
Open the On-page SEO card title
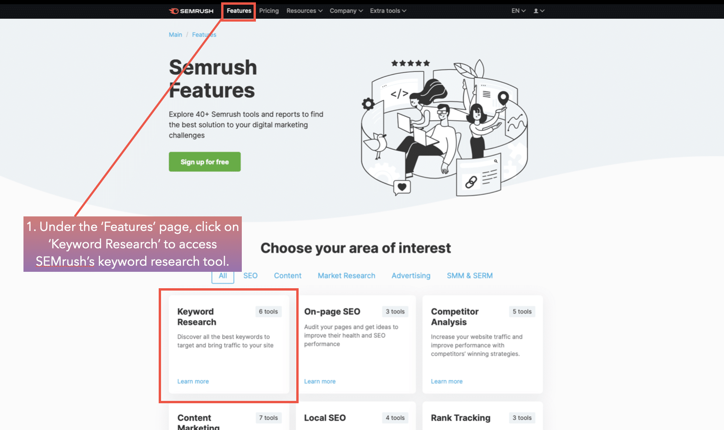pos(332,312)
